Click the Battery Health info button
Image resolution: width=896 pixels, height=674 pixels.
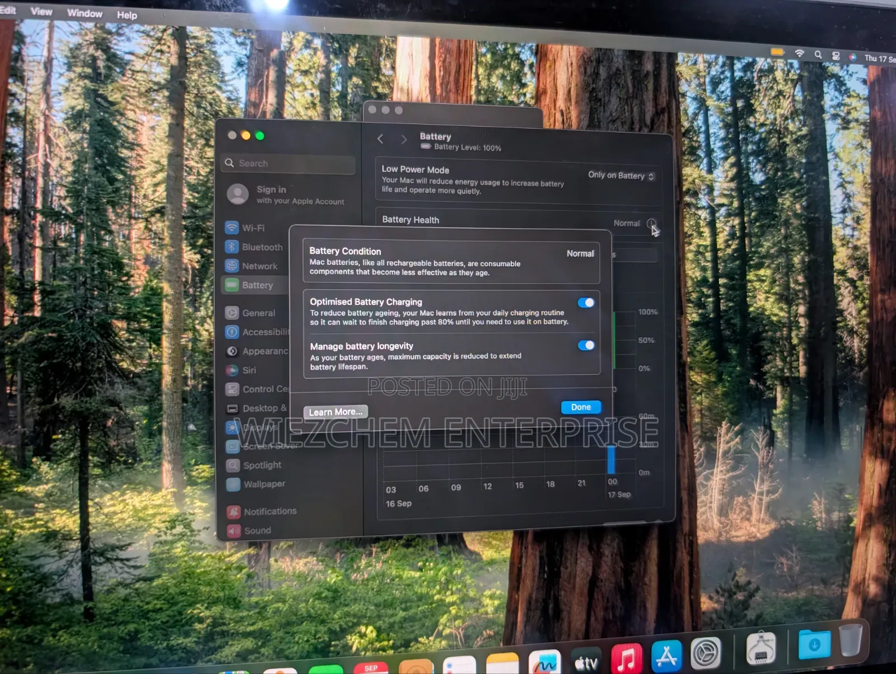click(651, 224)
